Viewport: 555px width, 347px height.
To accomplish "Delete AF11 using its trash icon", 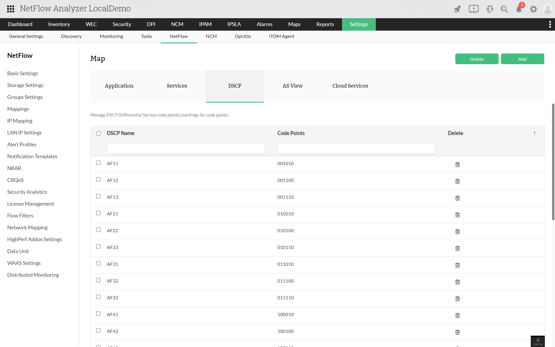I will pyautogui.click(x=457, y=165).
